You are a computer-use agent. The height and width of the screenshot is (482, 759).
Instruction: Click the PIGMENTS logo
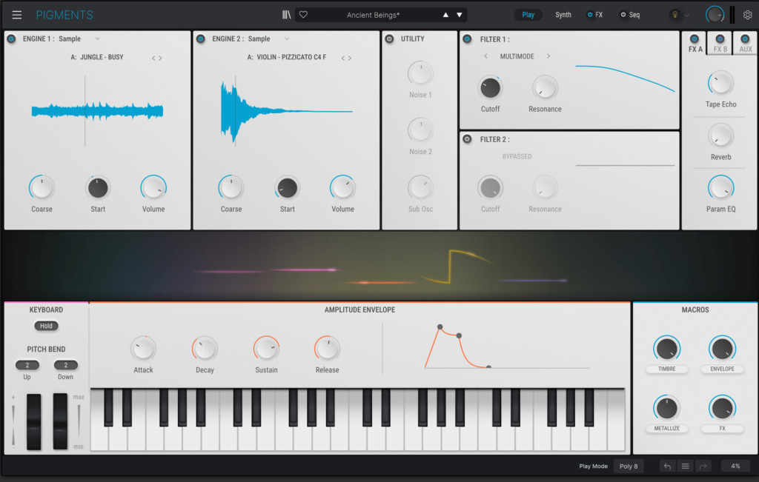64,15
